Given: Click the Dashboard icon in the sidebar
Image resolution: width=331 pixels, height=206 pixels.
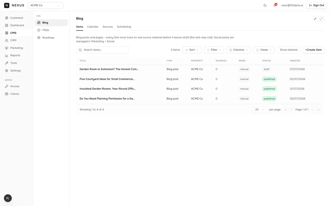Looking at the screenshot, I should [x=7, y=25].
